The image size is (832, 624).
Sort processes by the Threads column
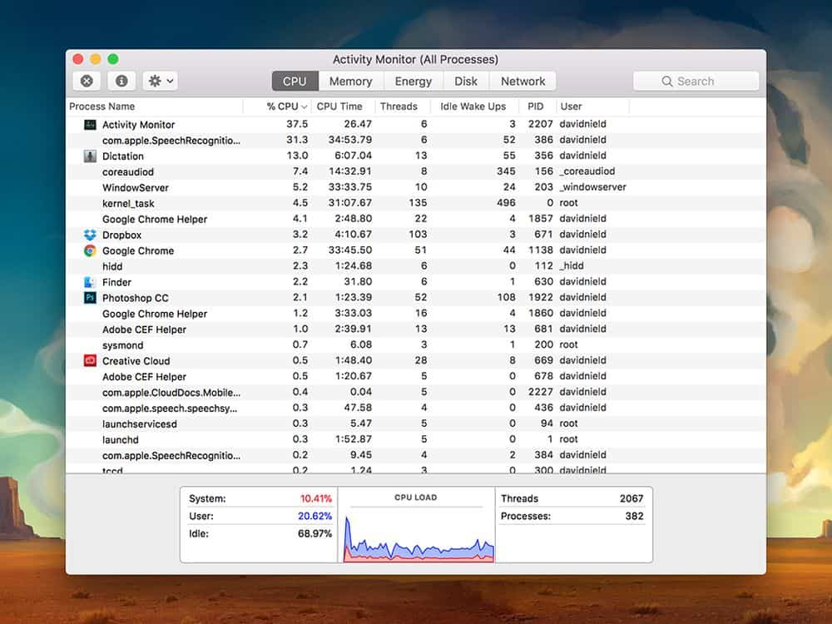(399, 106)
